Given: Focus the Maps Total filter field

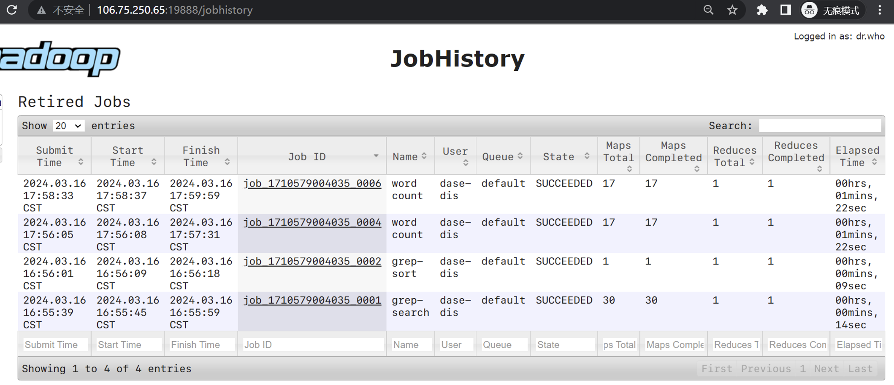Looking at the screenshot, I should pyautogui.click(x=619, y=345).
